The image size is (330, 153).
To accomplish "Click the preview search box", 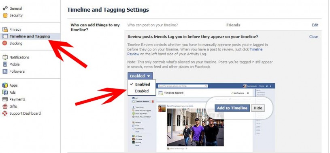I will point(183,86).
